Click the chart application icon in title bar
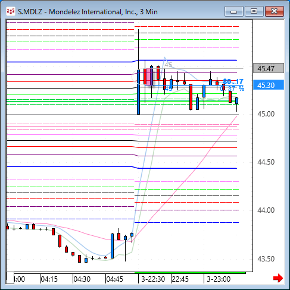Screen dimensions: 290x290 click(x=11, y=11)
